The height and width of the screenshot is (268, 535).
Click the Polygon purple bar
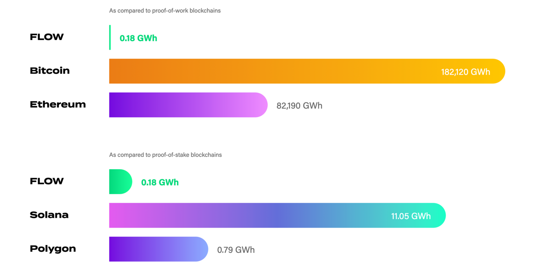[159, 249]
